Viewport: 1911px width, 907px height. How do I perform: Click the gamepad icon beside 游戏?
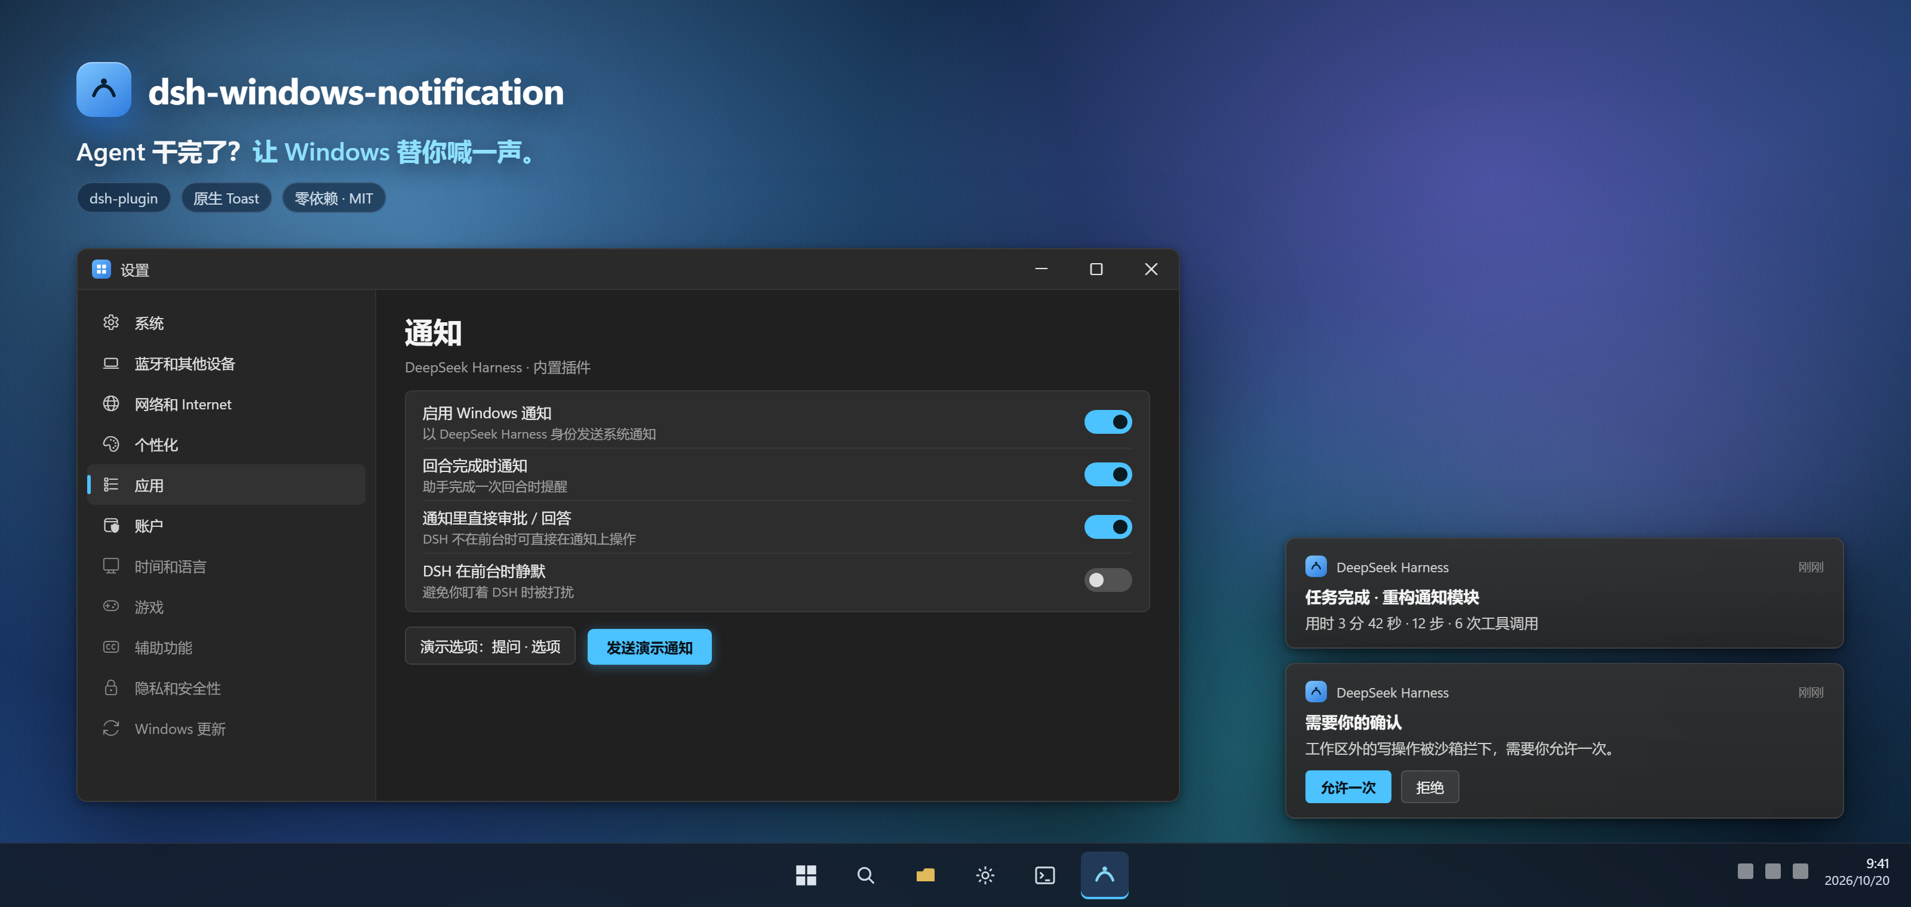pos(110,606)
